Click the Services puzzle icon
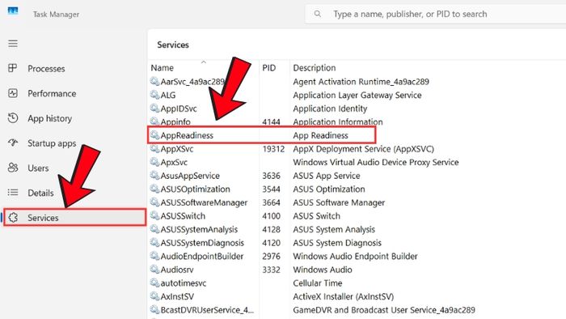566x319 pixels. click(14, 218)
